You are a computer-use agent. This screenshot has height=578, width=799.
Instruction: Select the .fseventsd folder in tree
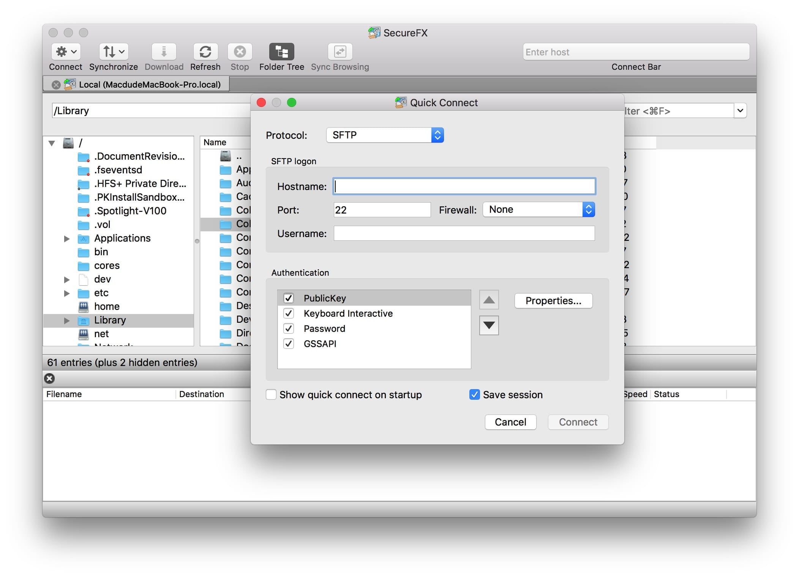click(x=118, y=170)
